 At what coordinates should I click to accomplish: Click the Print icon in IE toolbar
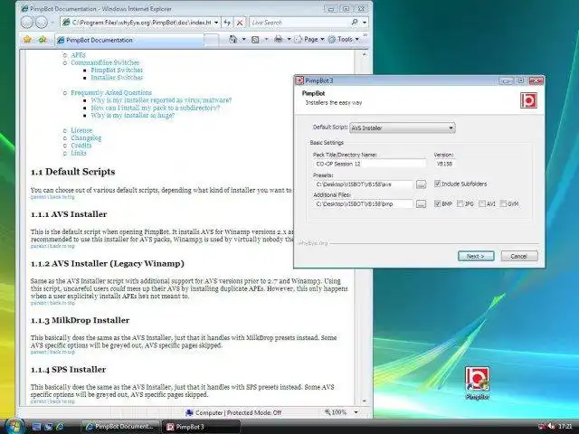coord(279,39)
